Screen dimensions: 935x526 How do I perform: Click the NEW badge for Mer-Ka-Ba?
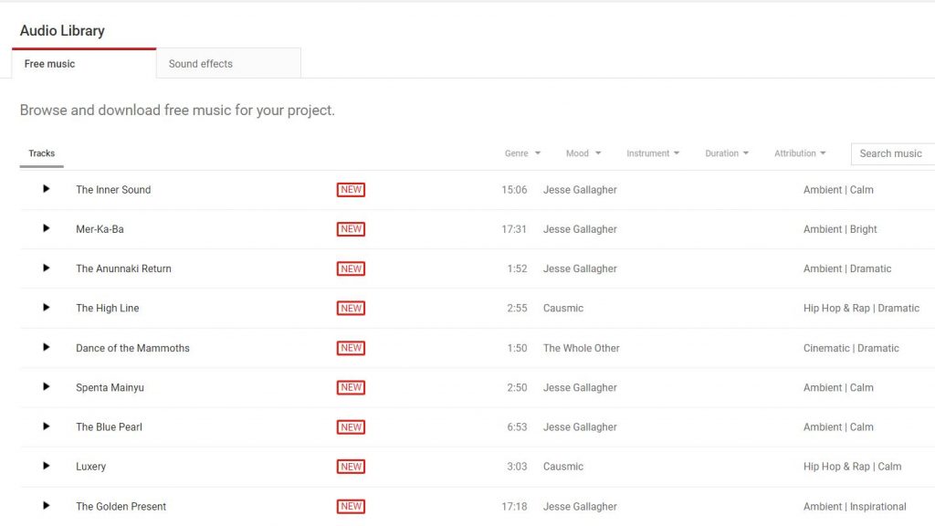[x=351, y=229]
